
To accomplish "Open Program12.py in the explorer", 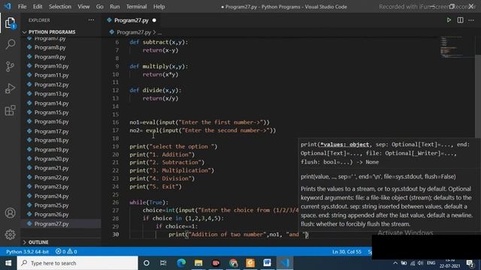I will pos(52,85).
